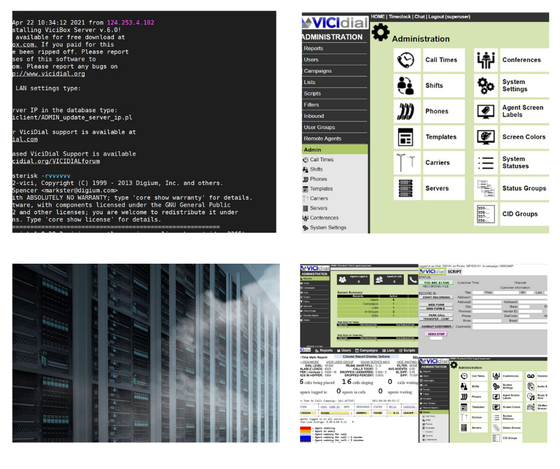Image resolution: width=560 pixels, height=469 pixels.
Task: Select Conferences in the Admin submenu list
Action: [x=324, y=218]
